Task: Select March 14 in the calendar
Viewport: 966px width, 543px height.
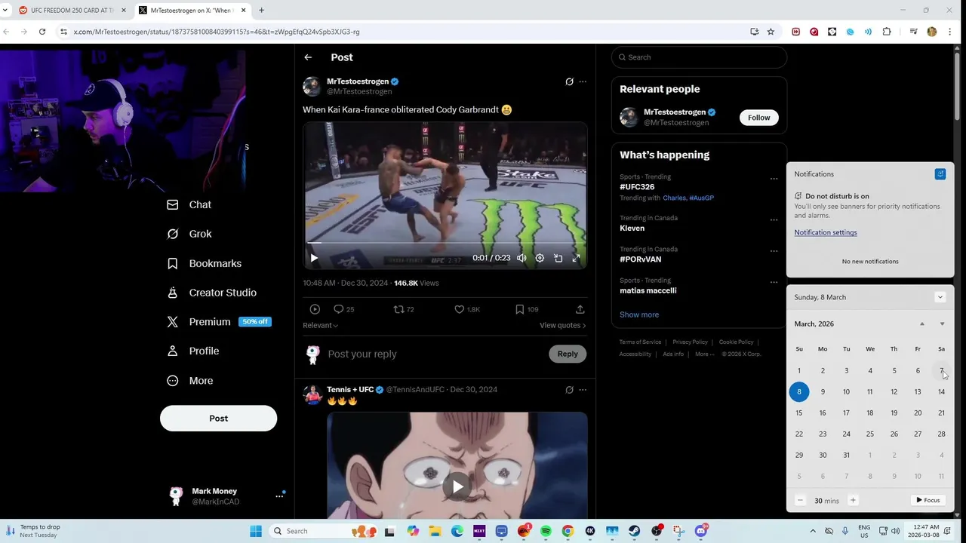Action: point(941,391)
